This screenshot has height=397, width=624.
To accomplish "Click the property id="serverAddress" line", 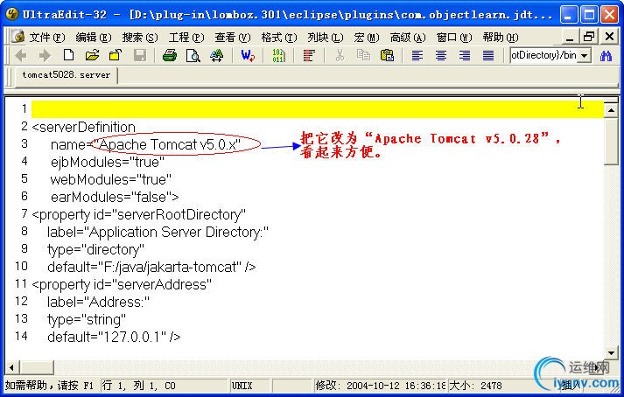I will tap(122, 284).
